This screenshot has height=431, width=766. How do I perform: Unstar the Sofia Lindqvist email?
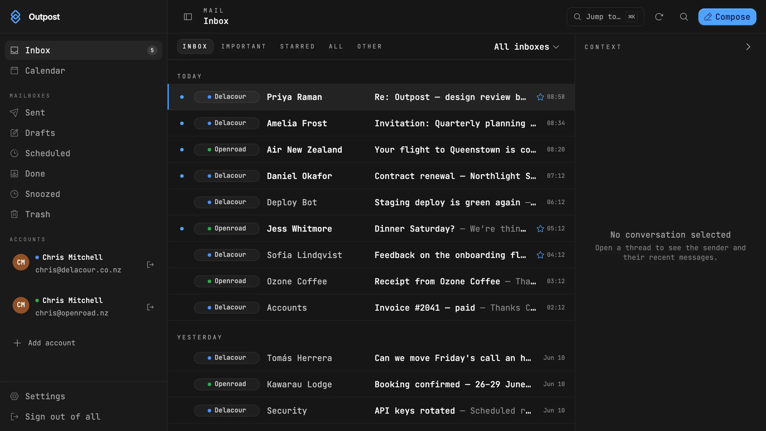(x=540, y=255)
